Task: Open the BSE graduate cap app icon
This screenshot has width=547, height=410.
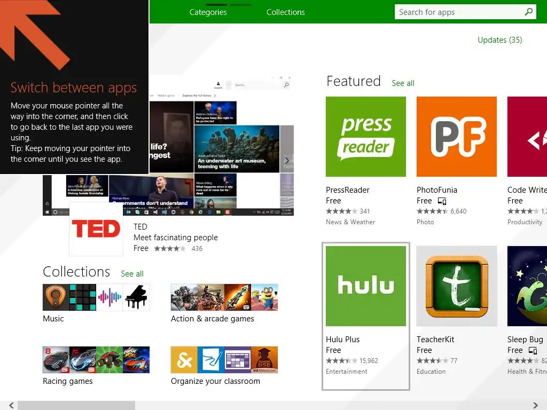Action: (x=264, y=360)
